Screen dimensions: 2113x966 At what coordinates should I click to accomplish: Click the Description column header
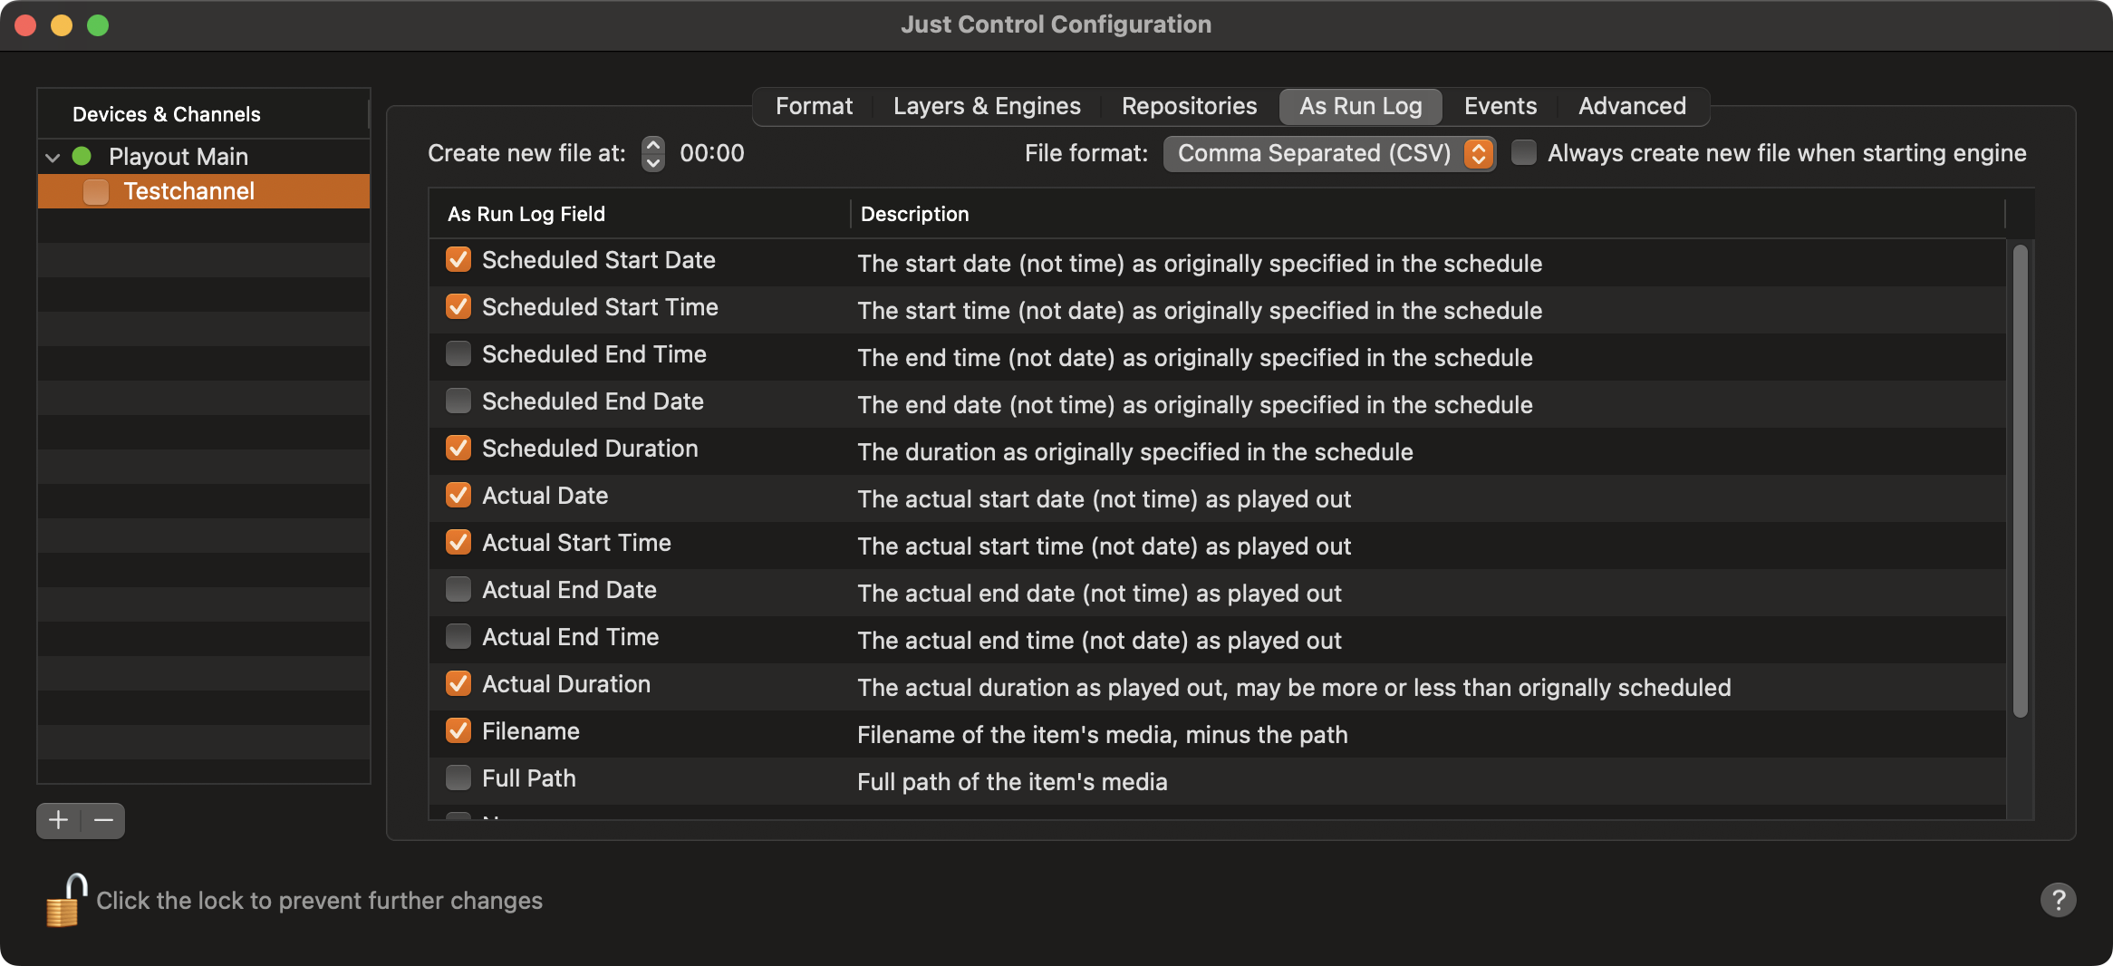1428,214
